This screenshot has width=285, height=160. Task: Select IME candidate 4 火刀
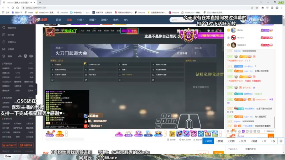click(x=243, y=141)
